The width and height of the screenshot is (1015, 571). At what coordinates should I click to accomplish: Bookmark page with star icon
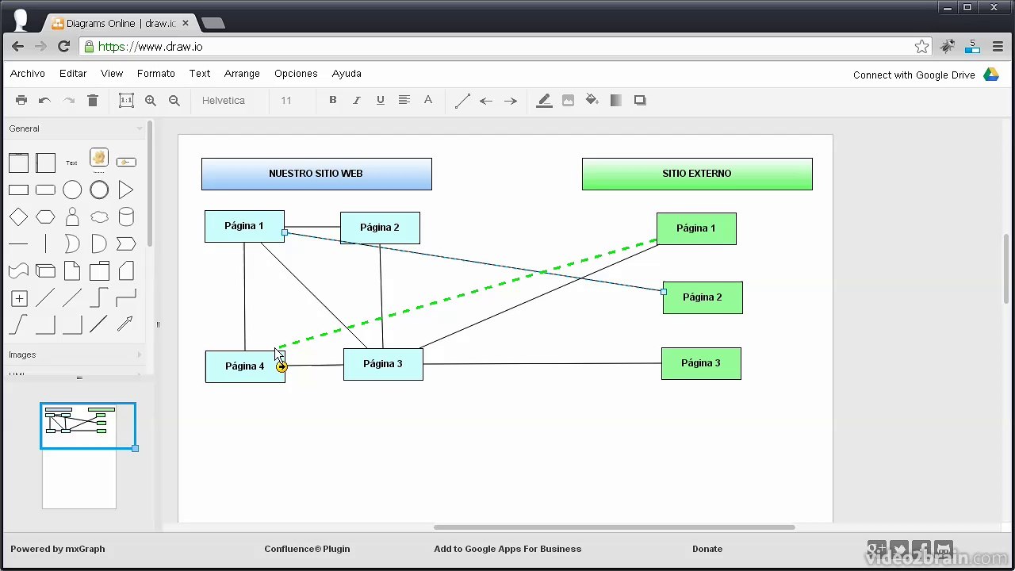click(x=921, y=47)
